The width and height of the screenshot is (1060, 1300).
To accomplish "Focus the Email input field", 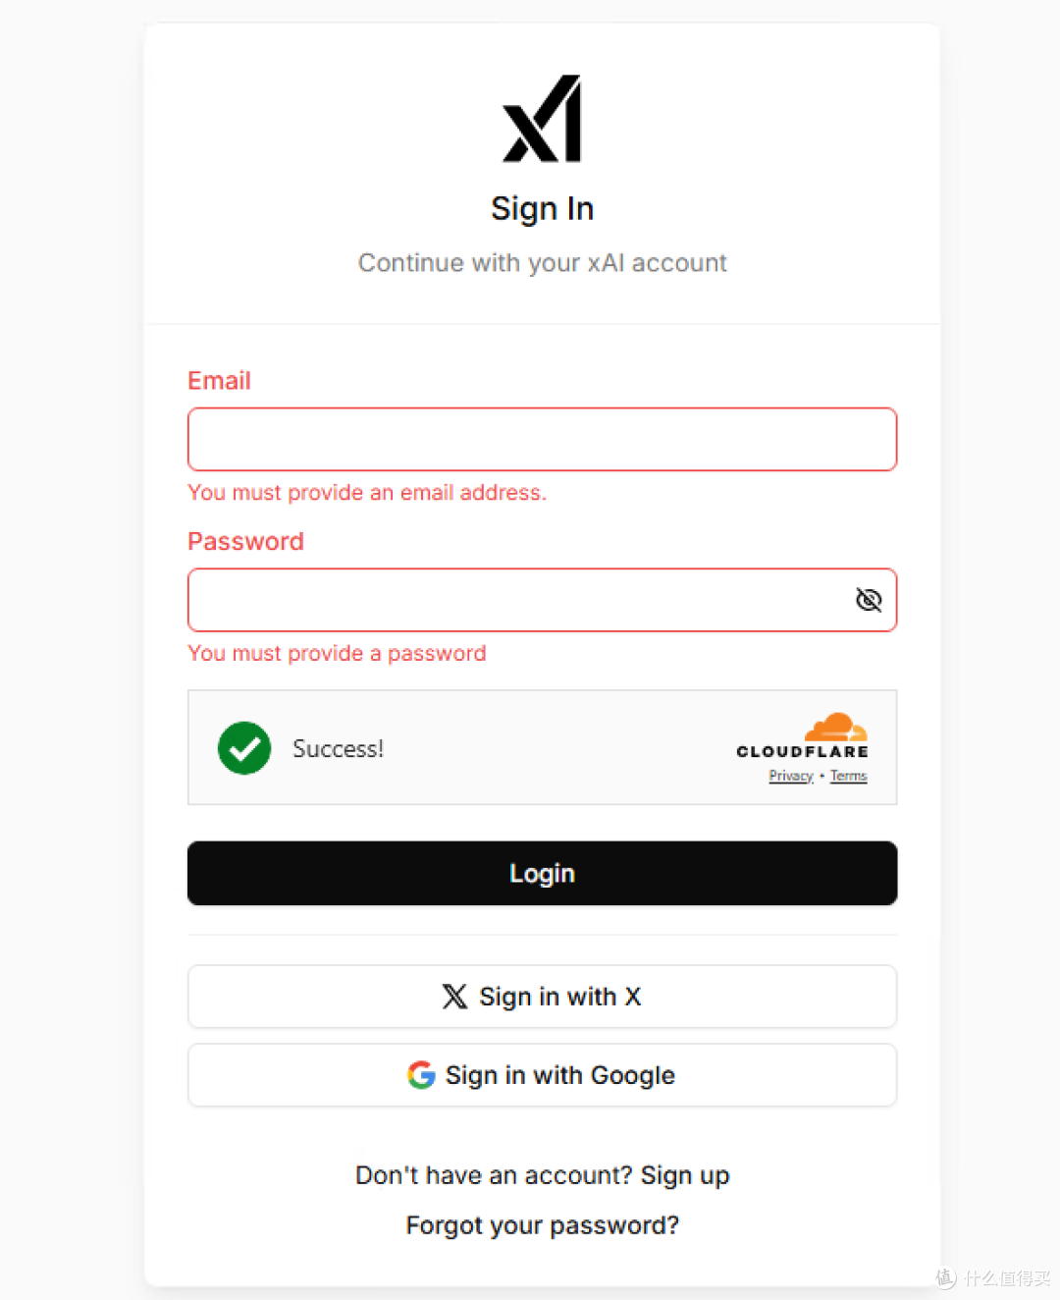I will pyautogui.click(x=542, y=439).
